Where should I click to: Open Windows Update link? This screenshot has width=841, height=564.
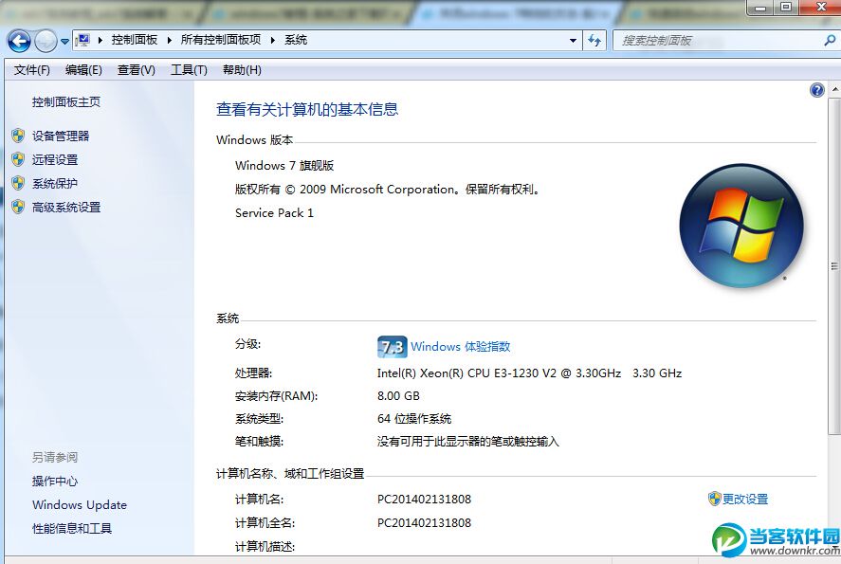(x=80, y=504)
